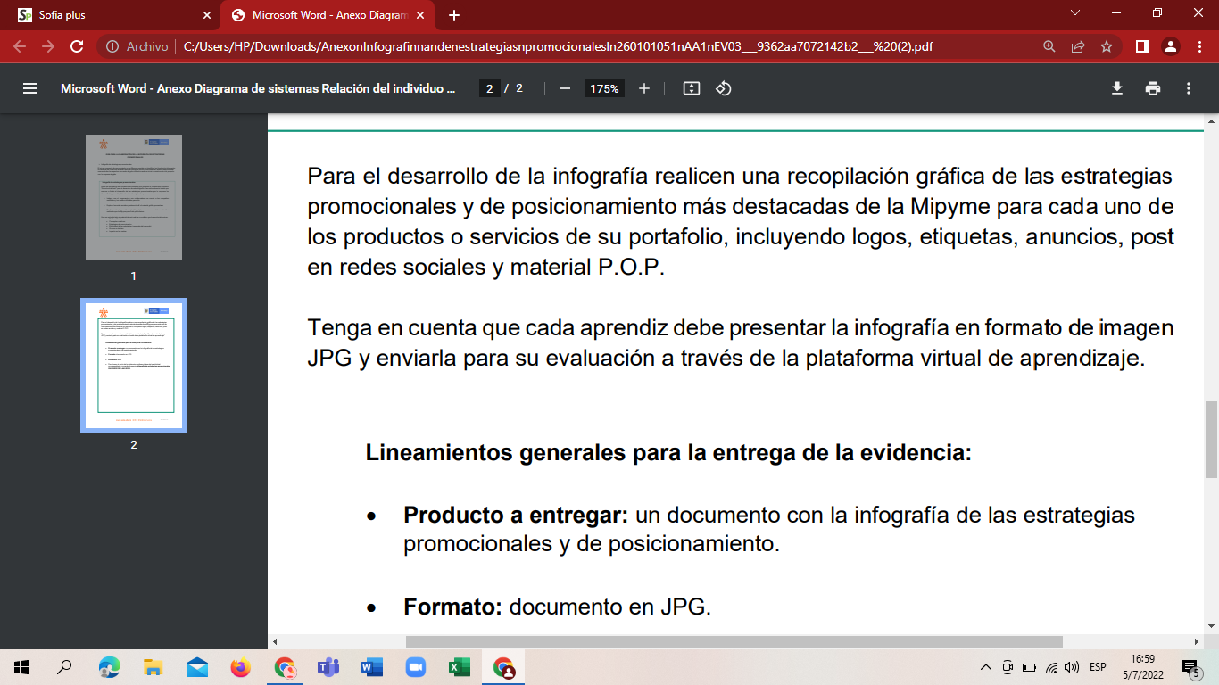Download the PDF file
Screen dimensions: 1219x685
(x=1116, y=88)
